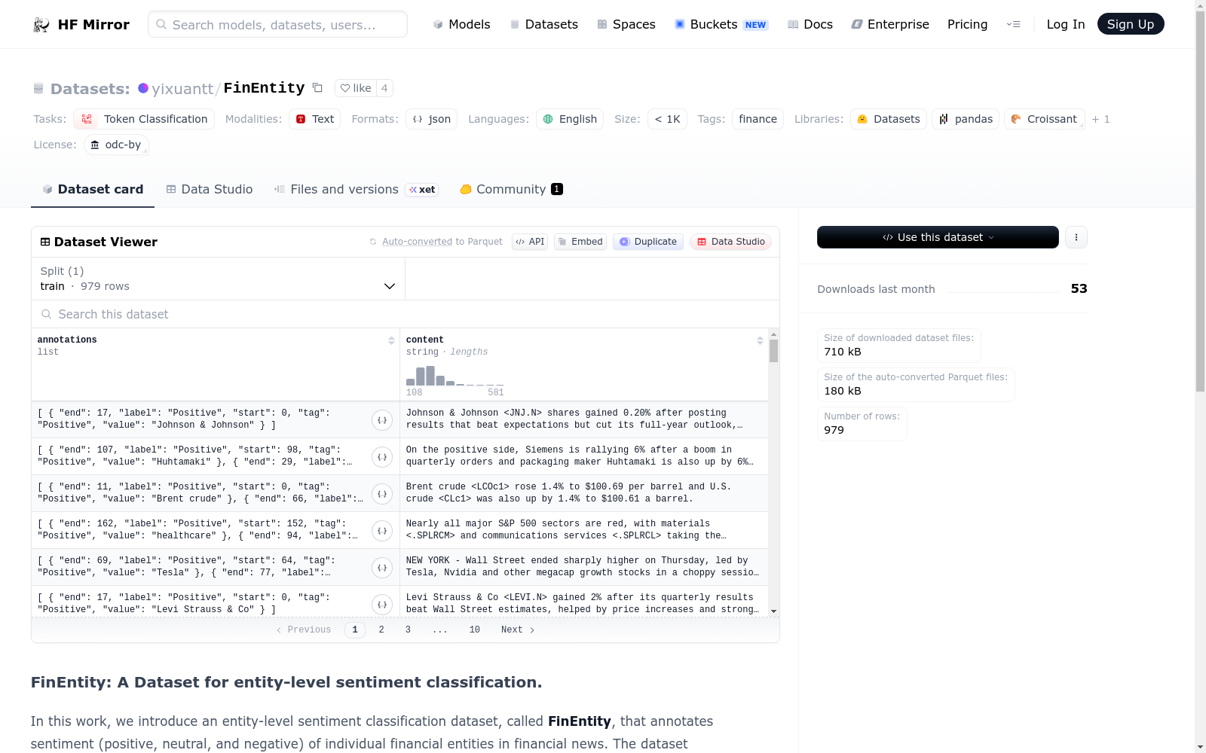Open the Files and versions tab
The image size is (1206, 753).
[x=356, y=190]
